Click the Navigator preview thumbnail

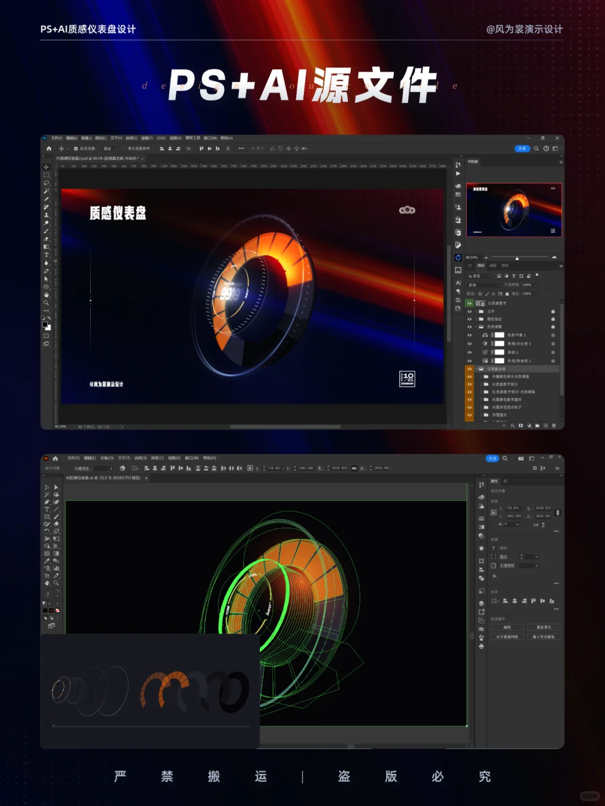click(514, 210)
